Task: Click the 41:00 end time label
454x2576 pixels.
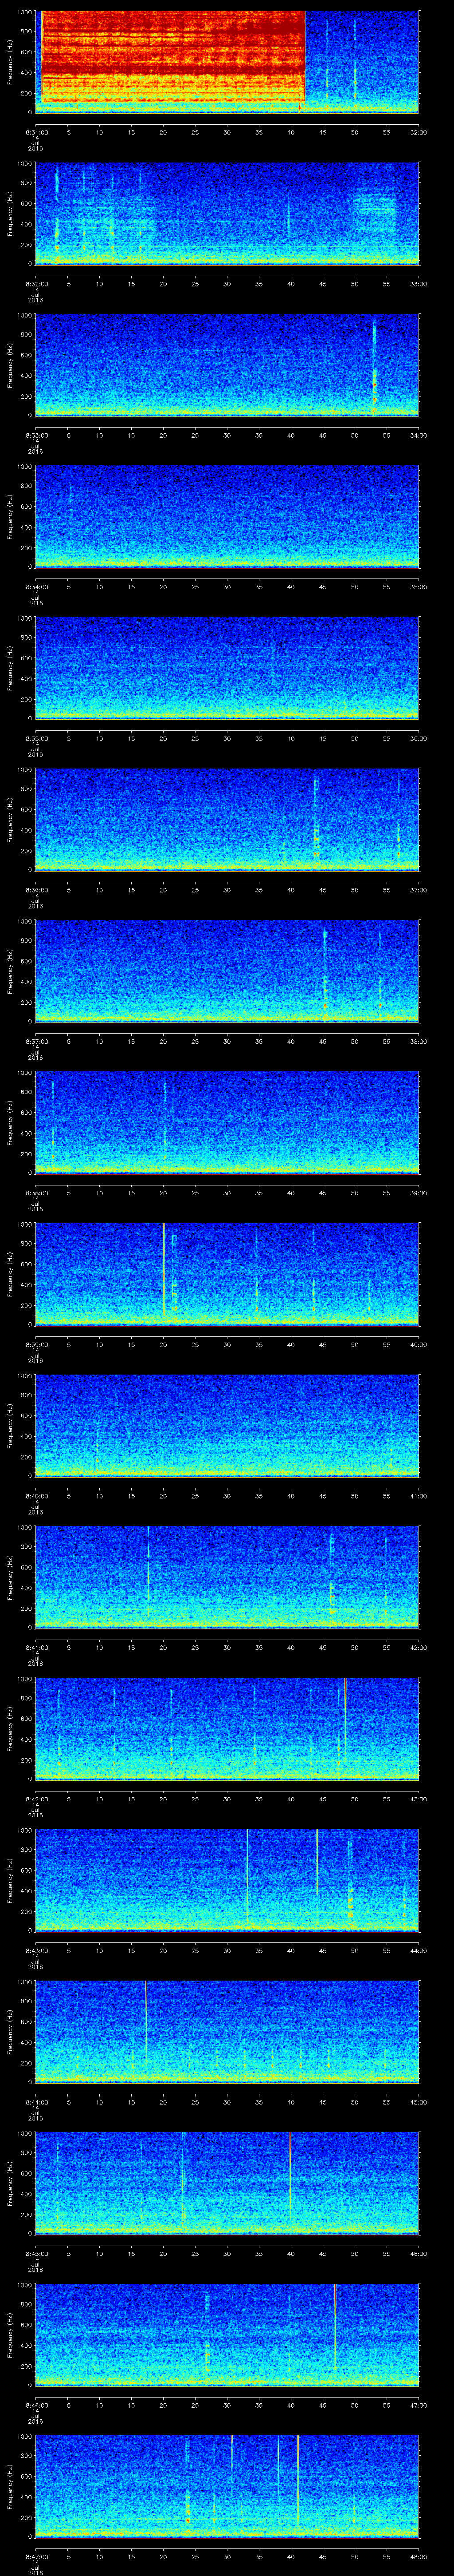Action: point(418,1496)
